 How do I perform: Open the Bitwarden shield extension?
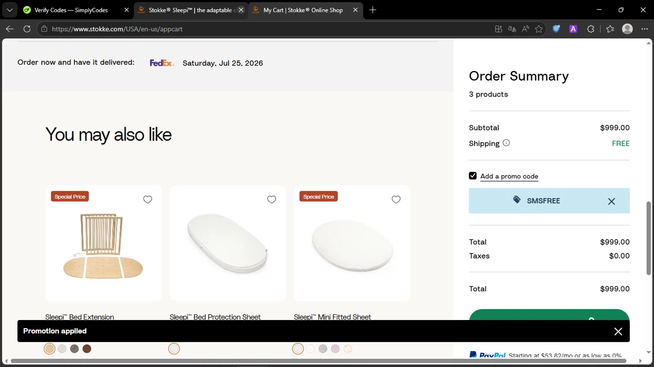(x=556, y=29)
